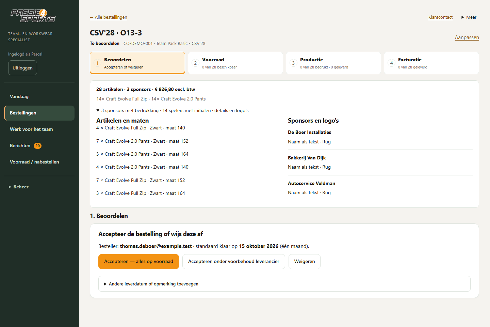Click the Aanpassen link
Viewport: 490px width, 327px height.
coord(467,37)
